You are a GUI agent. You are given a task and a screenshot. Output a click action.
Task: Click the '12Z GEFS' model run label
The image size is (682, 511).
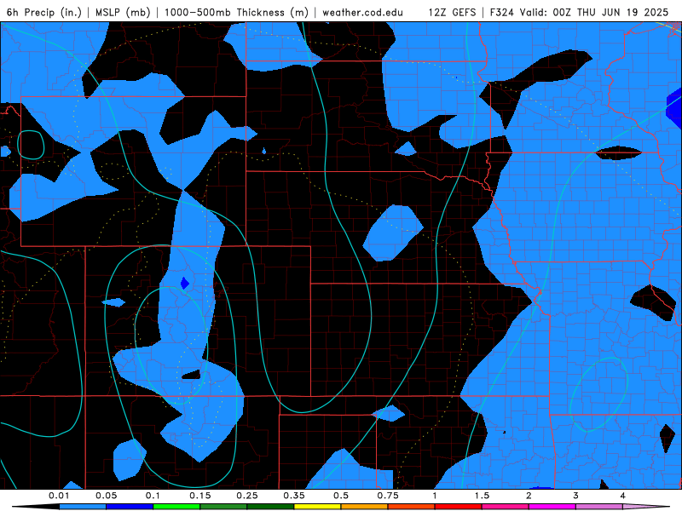(x=452, y=12)
